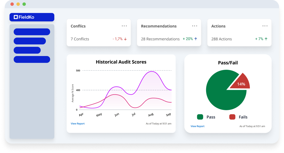The width and height of the screenshot is (284, 153).
Task: Click the '+ 20%' change value
Action: pyautogui.click(x=188, y=39)
